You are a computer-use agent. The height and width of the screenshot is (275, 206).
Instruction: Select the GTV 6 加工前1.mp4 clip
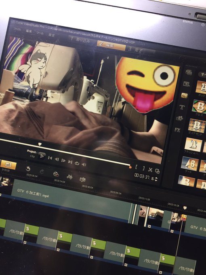pos(72,200)
